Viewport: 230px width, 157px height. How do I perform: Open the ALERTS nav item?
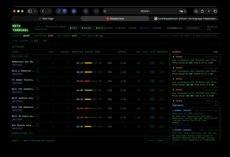109,28
